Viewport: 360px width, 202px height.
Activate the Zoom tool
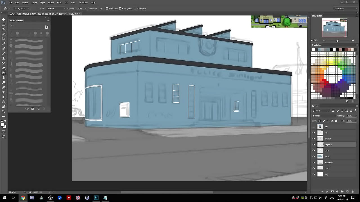pyautogui.click(x=4, y=111)
